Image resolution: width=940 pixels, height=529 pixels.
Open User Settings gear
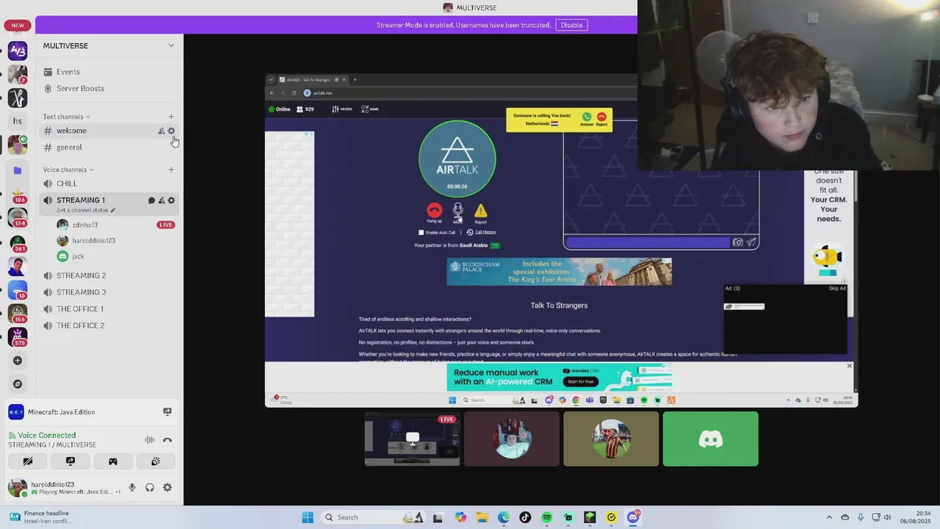(167, 488)
